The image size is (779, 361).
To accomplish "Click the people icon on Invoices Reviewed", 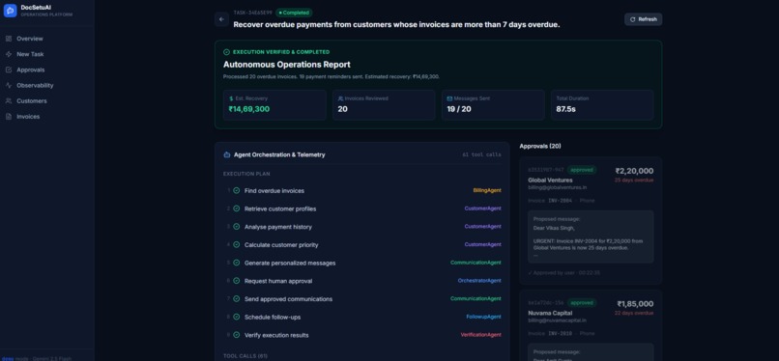I will pyautogui.click(x=340, y=98).
